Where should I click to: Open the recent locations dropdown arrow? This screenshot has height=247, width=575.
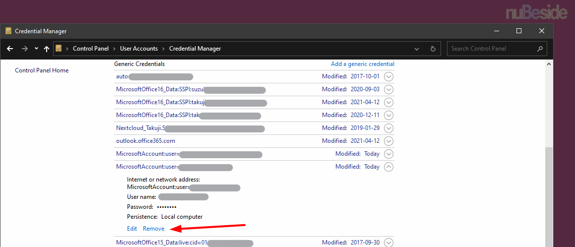pyautogui.click(x=36, y=49)
